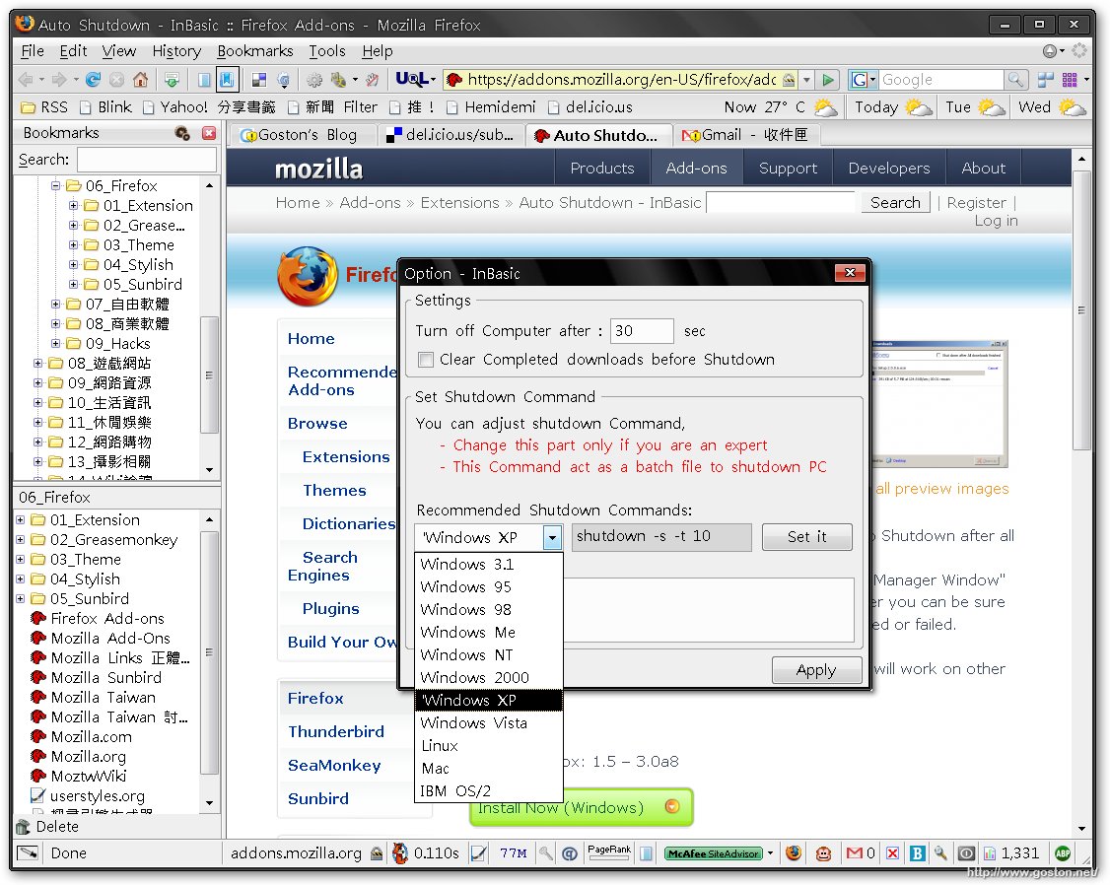Screen dimensions: 1110x885
Task: Expand the 09_Hacks bookmark folder
Action: click(x=56, y=344)
